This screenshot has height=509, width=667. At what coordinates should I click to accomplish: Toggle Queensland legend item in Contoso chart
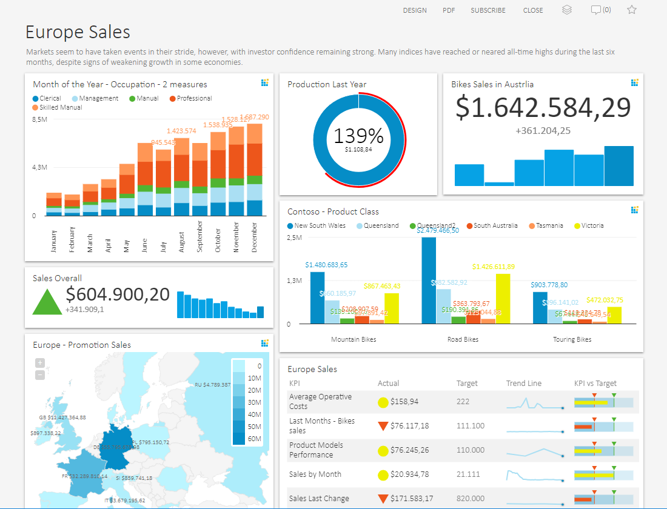pos(378,225)
